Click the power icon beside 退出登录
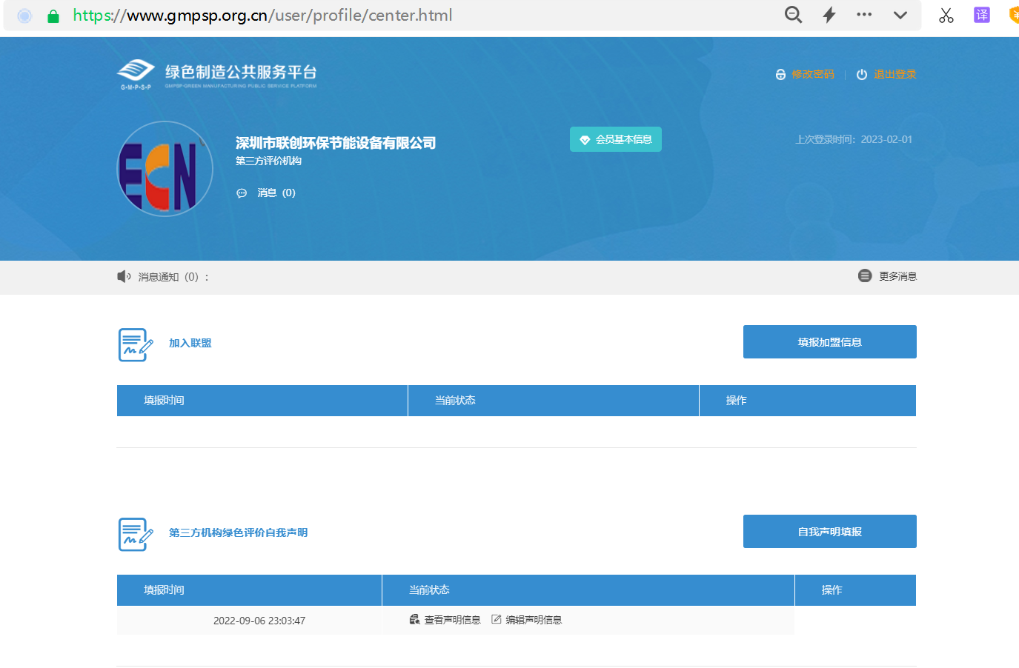 tap(862, 75)
